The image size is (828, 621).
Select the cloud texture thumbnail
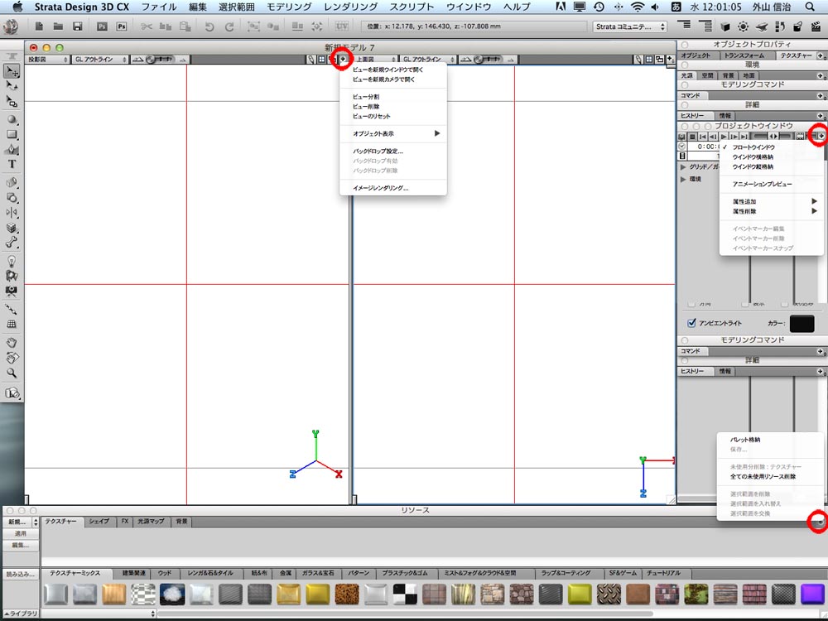coord(172,595)
